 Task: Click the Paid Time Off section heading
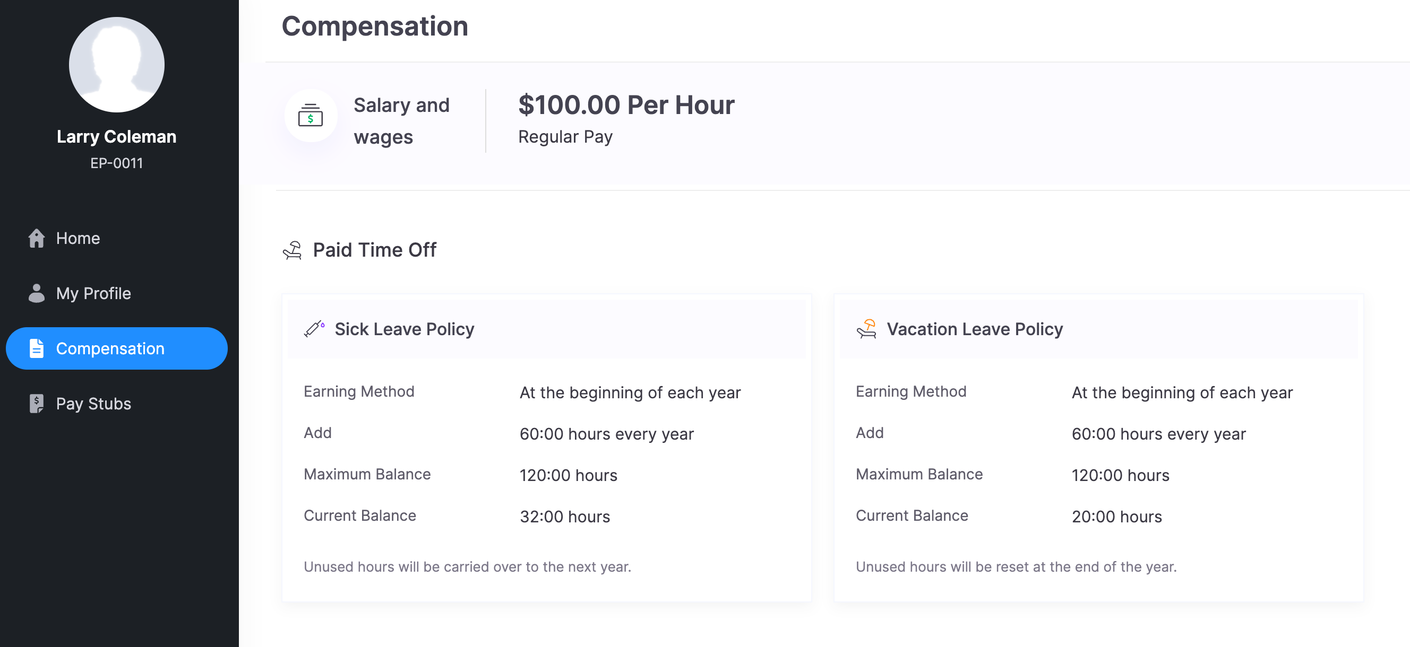tap(374, 250)
